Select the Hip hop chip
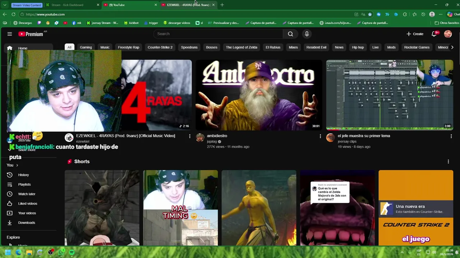This screenshot has width=460, height=258. [x=358, y=47]
